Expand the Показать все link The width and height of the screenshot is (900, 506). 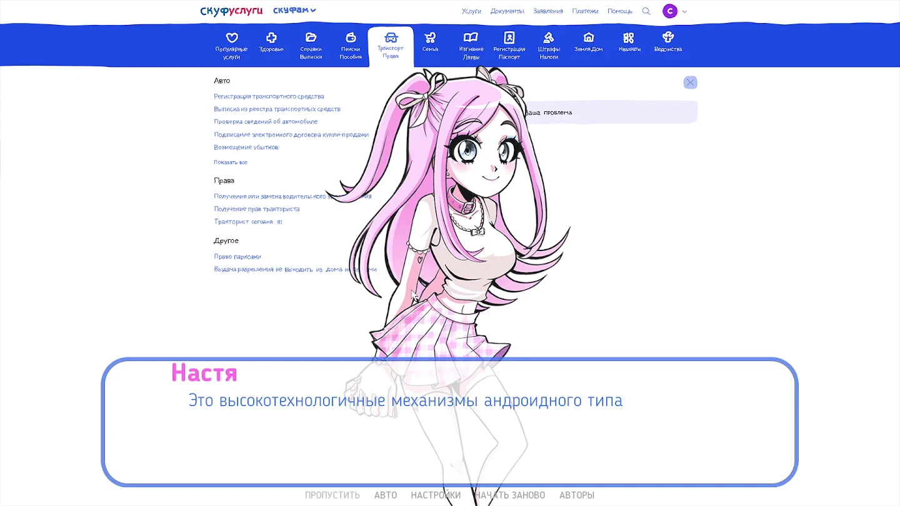point(231,162)
